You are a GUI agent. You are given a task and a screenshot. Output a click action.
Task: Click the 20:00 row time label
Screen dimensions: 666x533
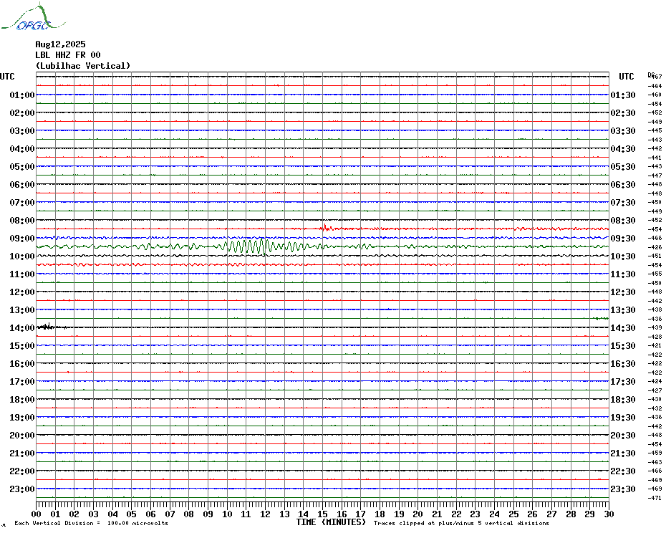[x=22, y=436]
